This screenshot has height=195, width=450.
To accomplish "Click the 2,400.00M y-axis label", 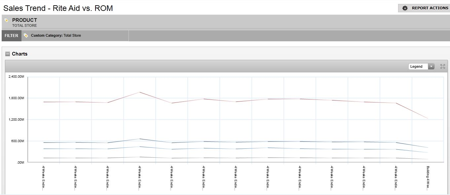I will [x=16, y=77].
